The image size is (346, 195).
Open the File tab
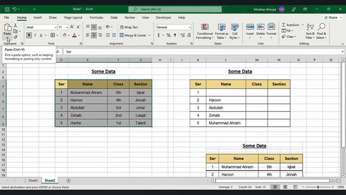tap(6, 17)
